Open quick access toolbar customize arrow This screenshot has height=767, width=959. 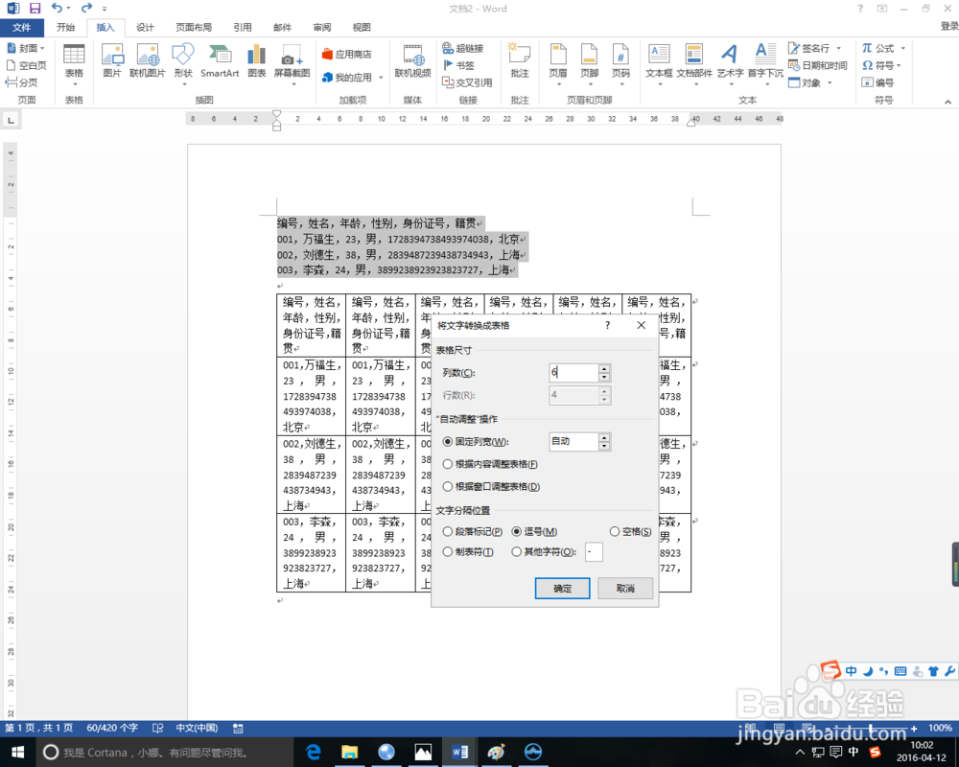click(105, 9)
